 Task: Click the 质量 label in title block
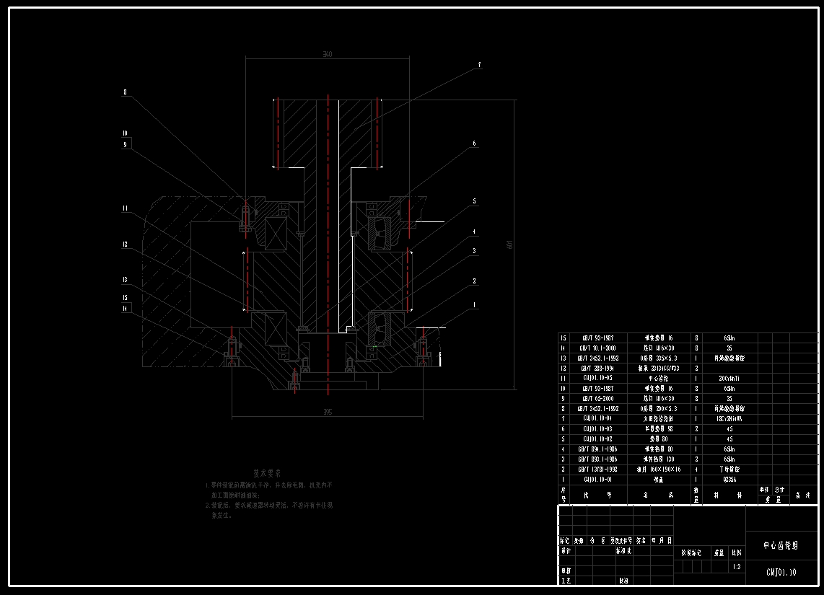(x=719, y=553)
